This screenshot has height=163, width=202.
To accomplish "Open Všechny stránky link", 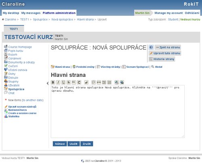I will (x=110, y=67).
